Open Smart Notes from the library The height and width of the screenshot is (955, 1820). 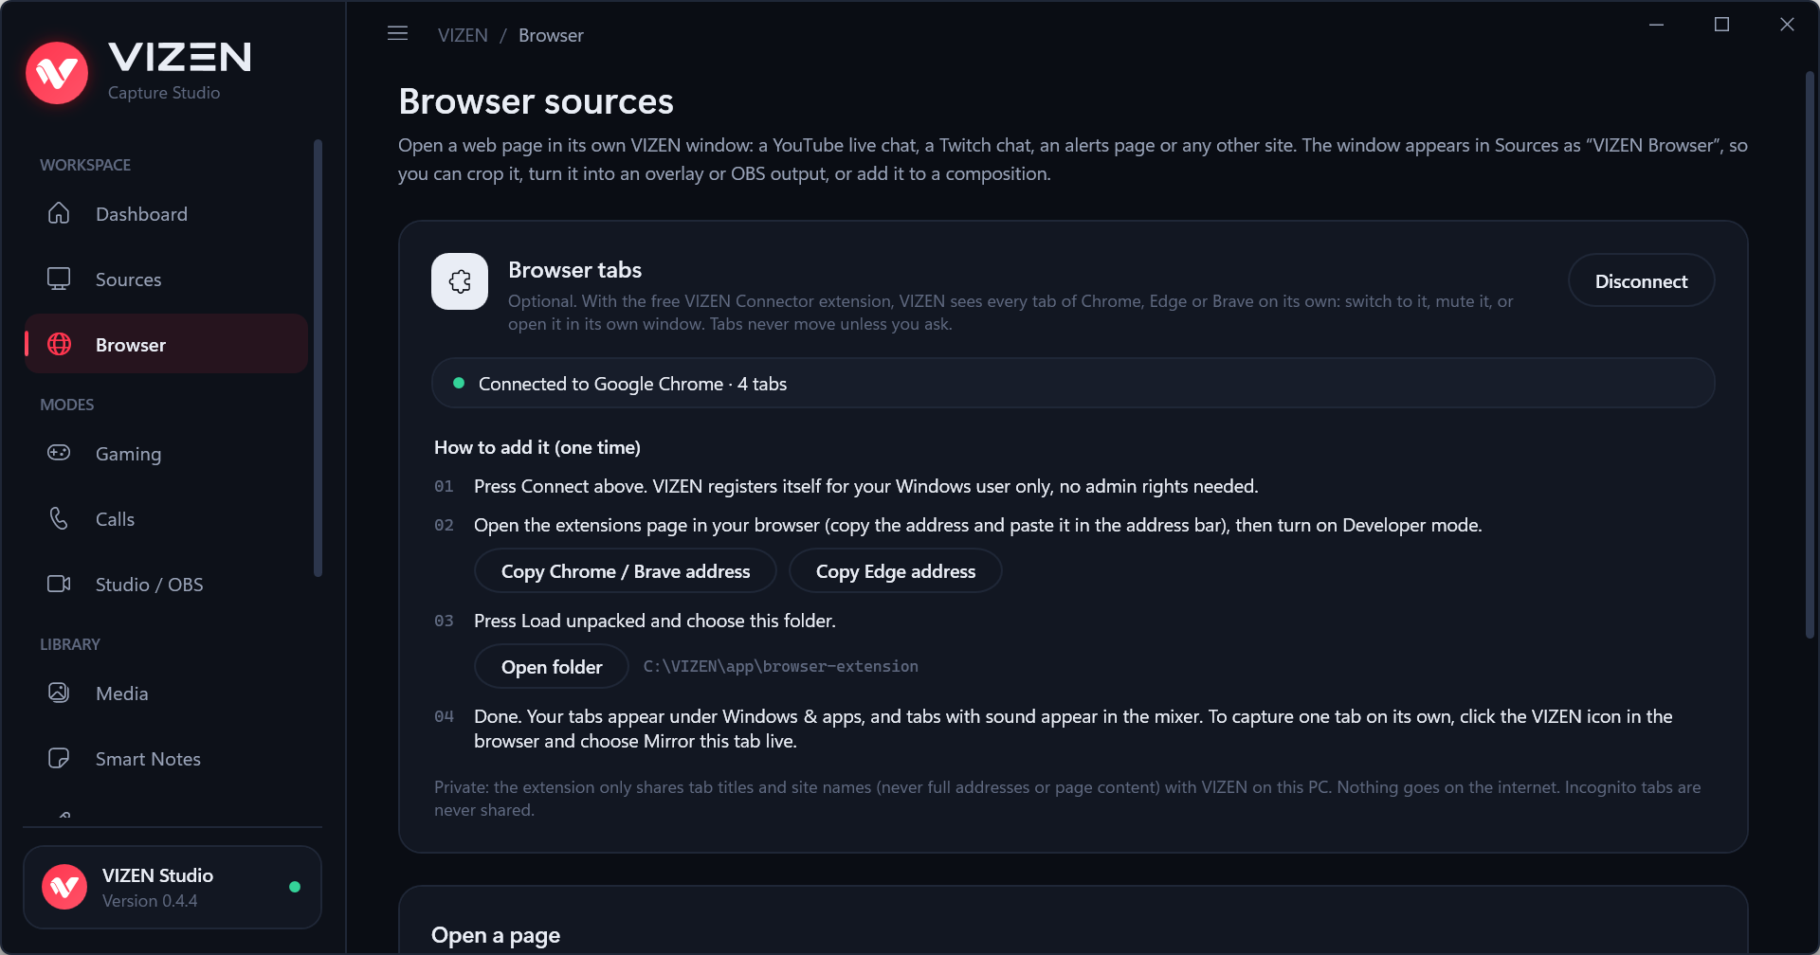pos(166,758)
